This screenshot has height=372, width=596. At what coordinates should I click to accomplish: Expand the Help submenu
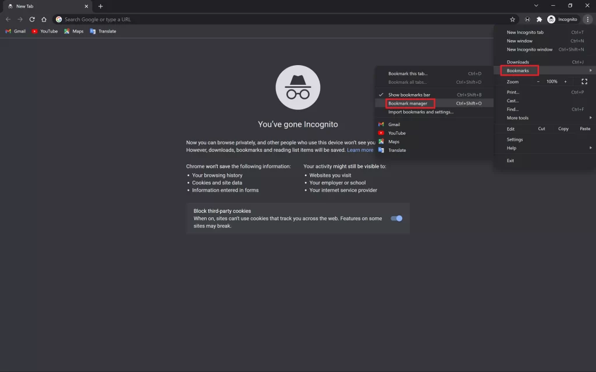545,148
